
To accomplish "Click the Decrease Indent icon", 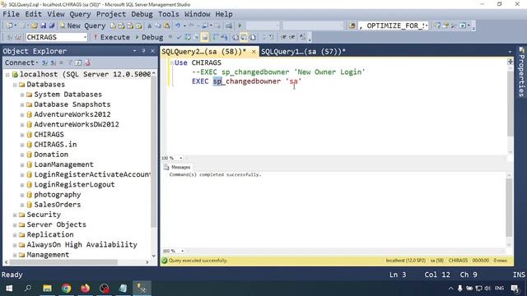I will 284,37.
